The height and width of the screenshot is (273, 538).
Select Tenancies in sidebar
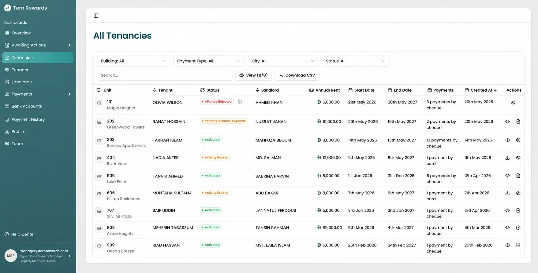tap(38, 58)
